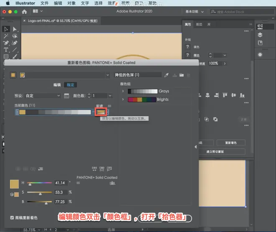Open the stroke weight dropdown

(x=225, y=55)
